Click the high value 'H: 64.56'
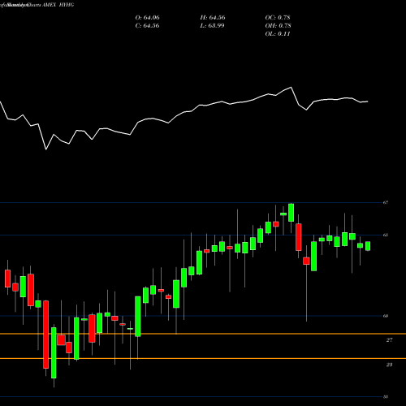Viewport: 406px width, 406px height. pyautogui.click(x=213, y=18)
